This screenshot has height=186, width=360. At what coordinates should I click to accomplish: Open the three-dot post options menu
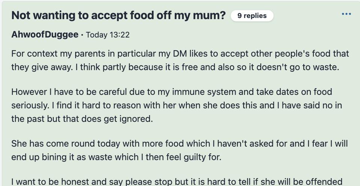pos(346,14)
